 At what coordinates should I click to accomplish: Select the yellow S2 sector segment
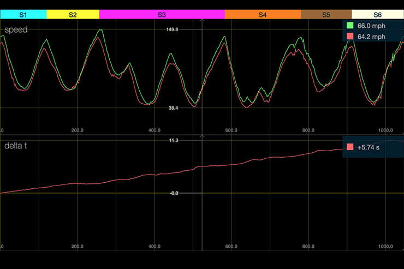pyautogui.click(x=73, y=15)
